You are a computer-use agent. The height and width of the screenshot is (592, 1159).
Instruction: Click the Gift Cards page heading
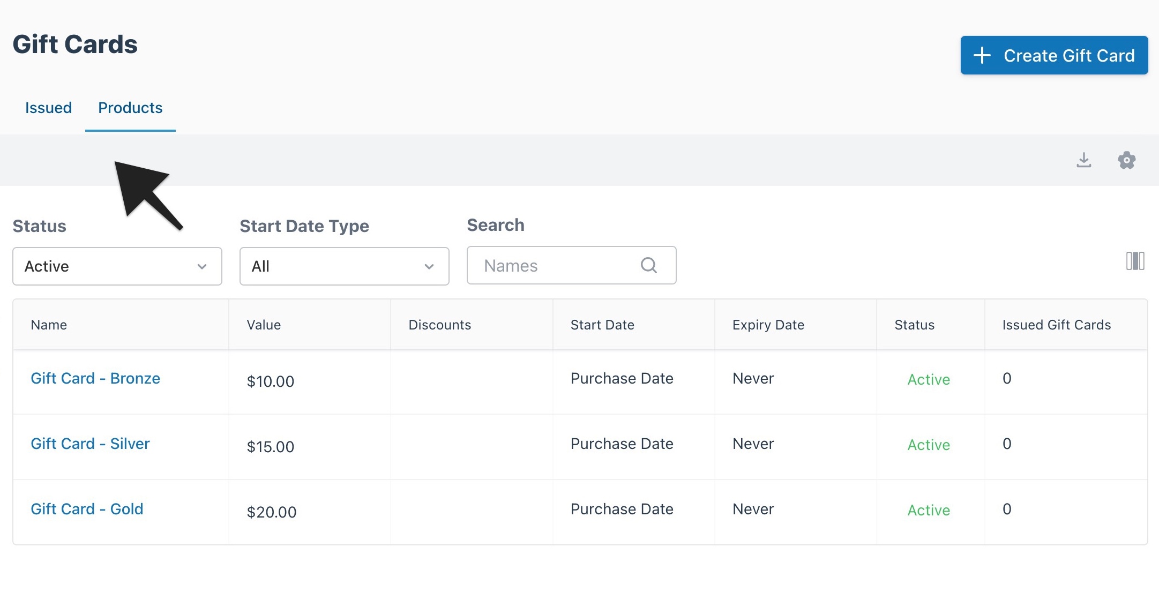pyautogui.click(x=75, y=44)
